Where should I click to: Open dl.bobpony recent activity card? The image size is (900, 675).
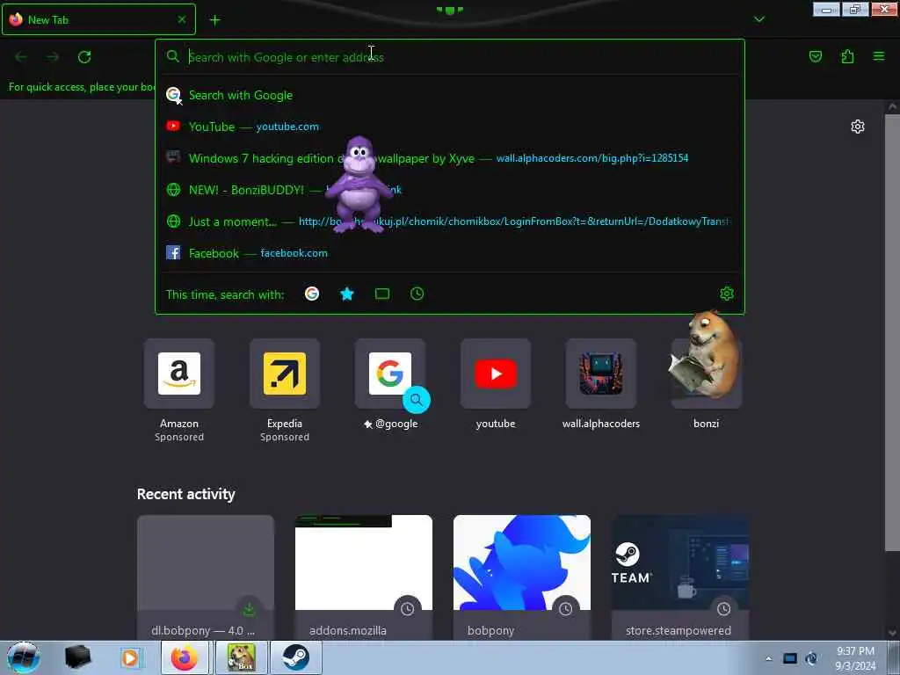point(206,577)
